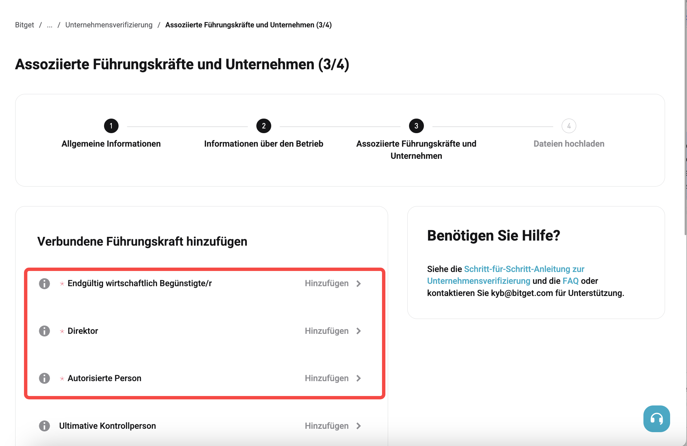Click the Direktor label text

pyautogui.click(x=83, y=331)
